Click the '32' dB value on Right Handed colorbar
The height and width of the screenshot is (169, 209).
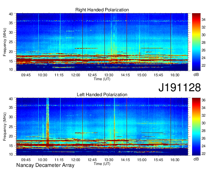(203, 27)
